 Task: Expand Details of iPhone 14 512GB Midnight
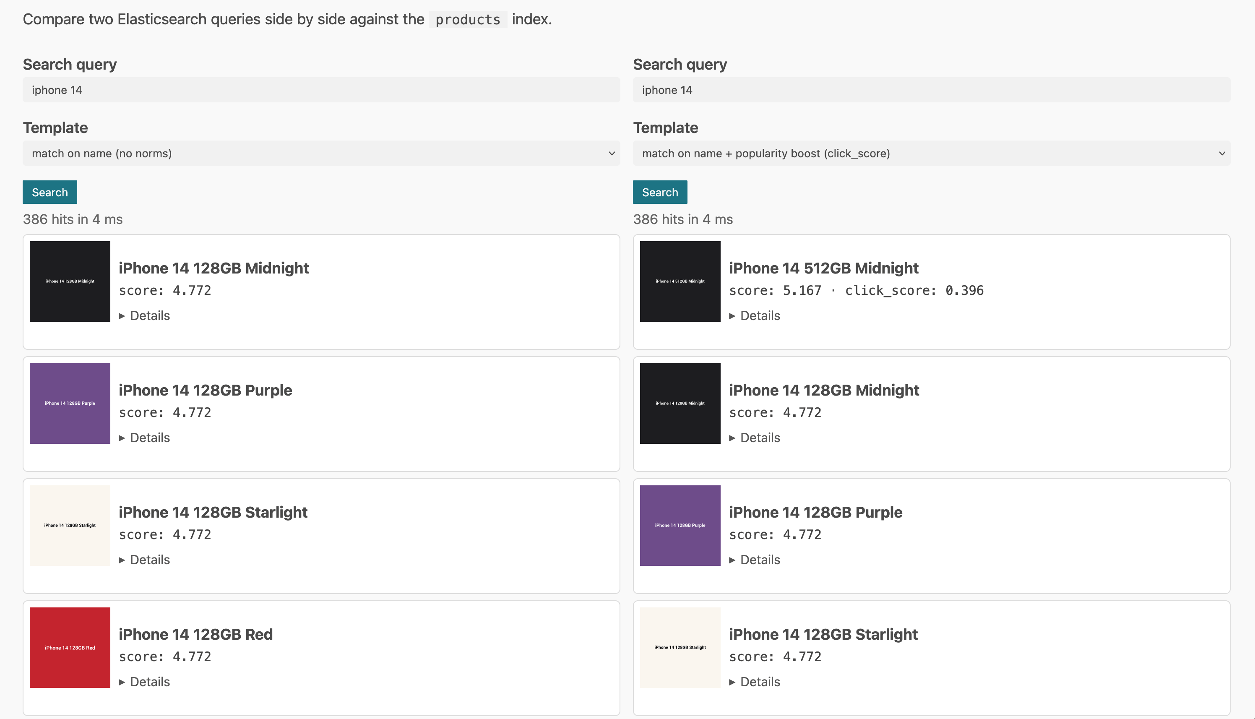pos(754,315)
